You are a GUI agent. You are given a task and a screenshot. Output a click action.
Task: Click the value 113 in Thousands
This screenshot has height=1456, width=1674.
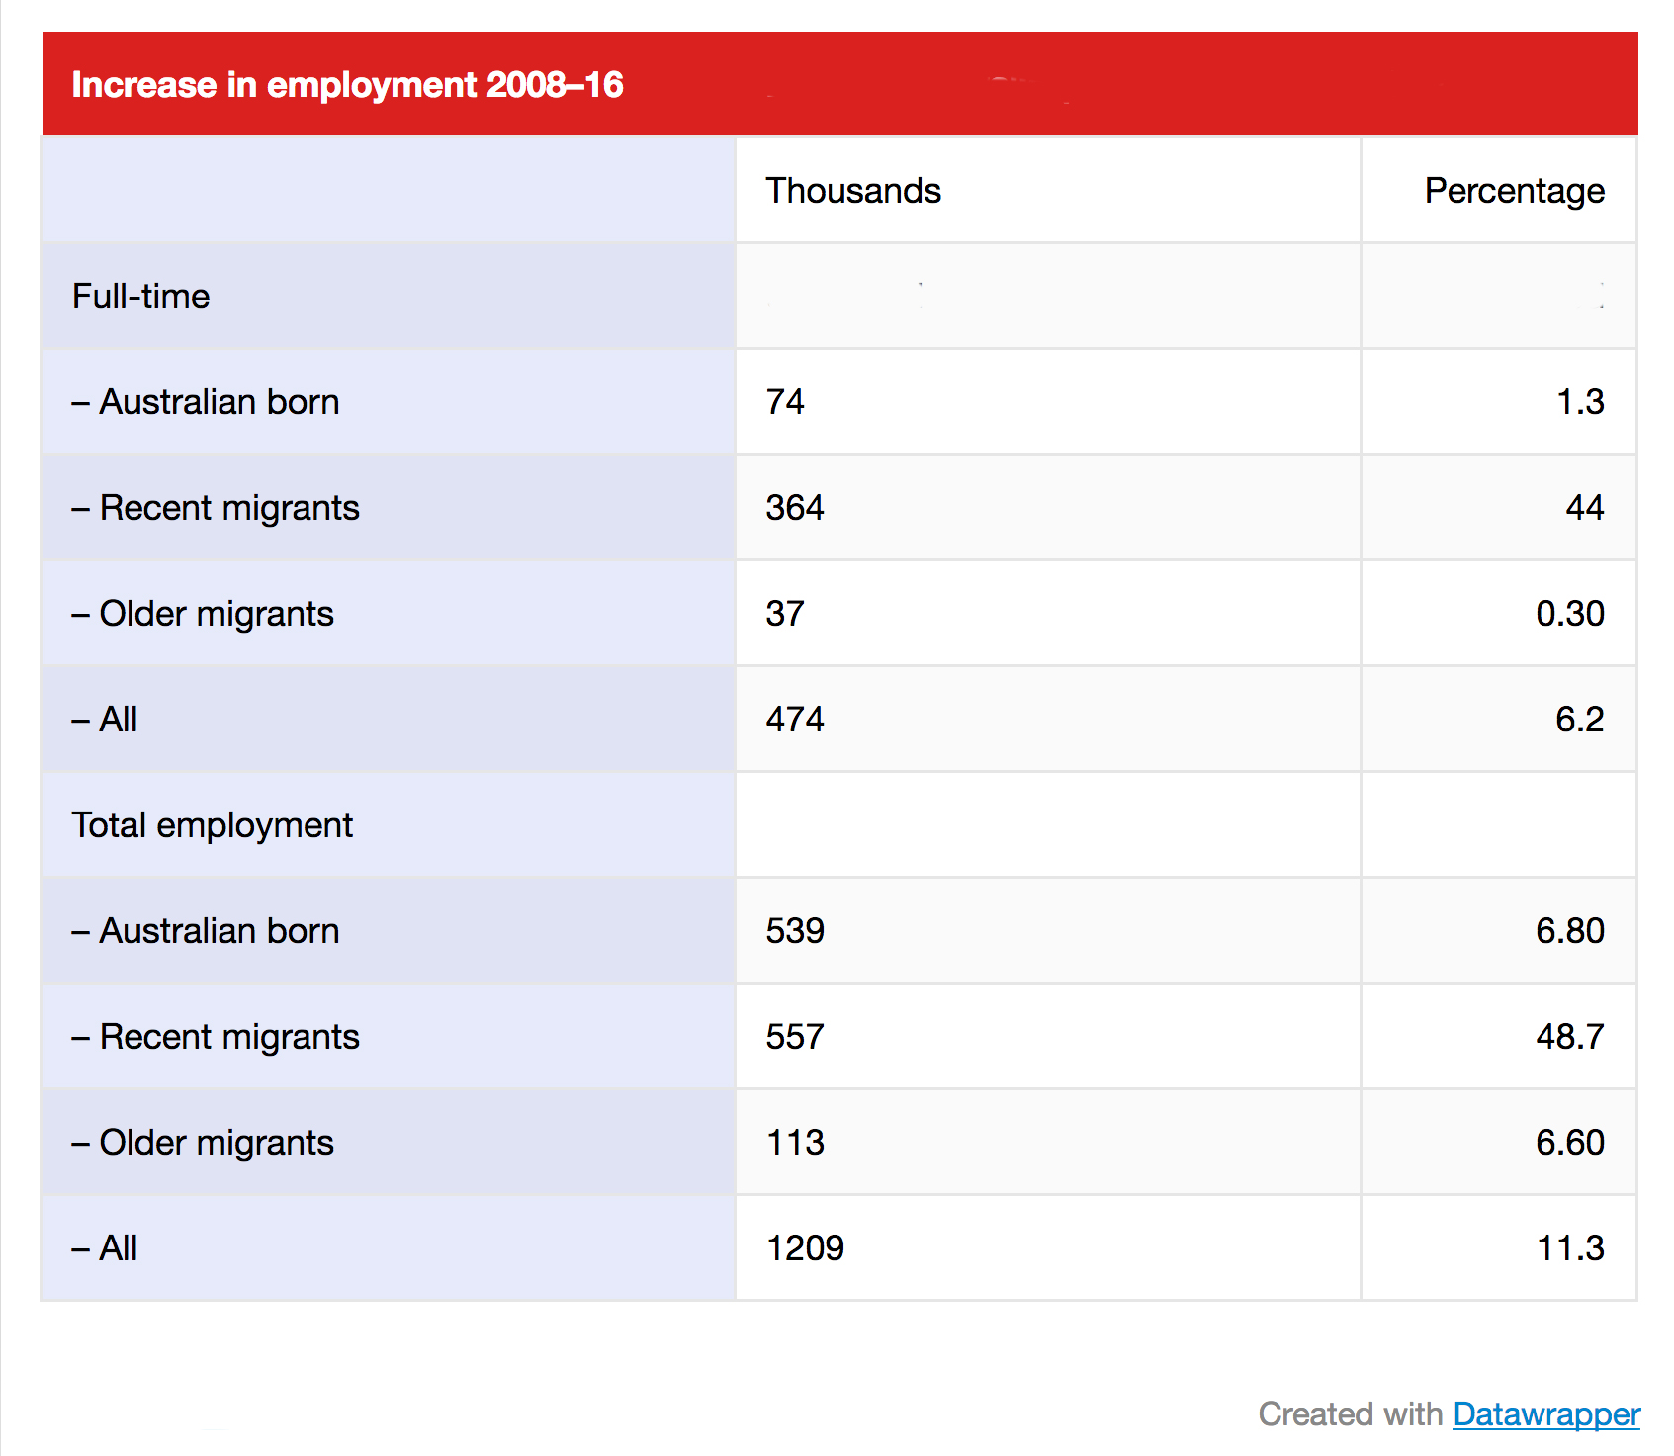[x=795, y=1143]
